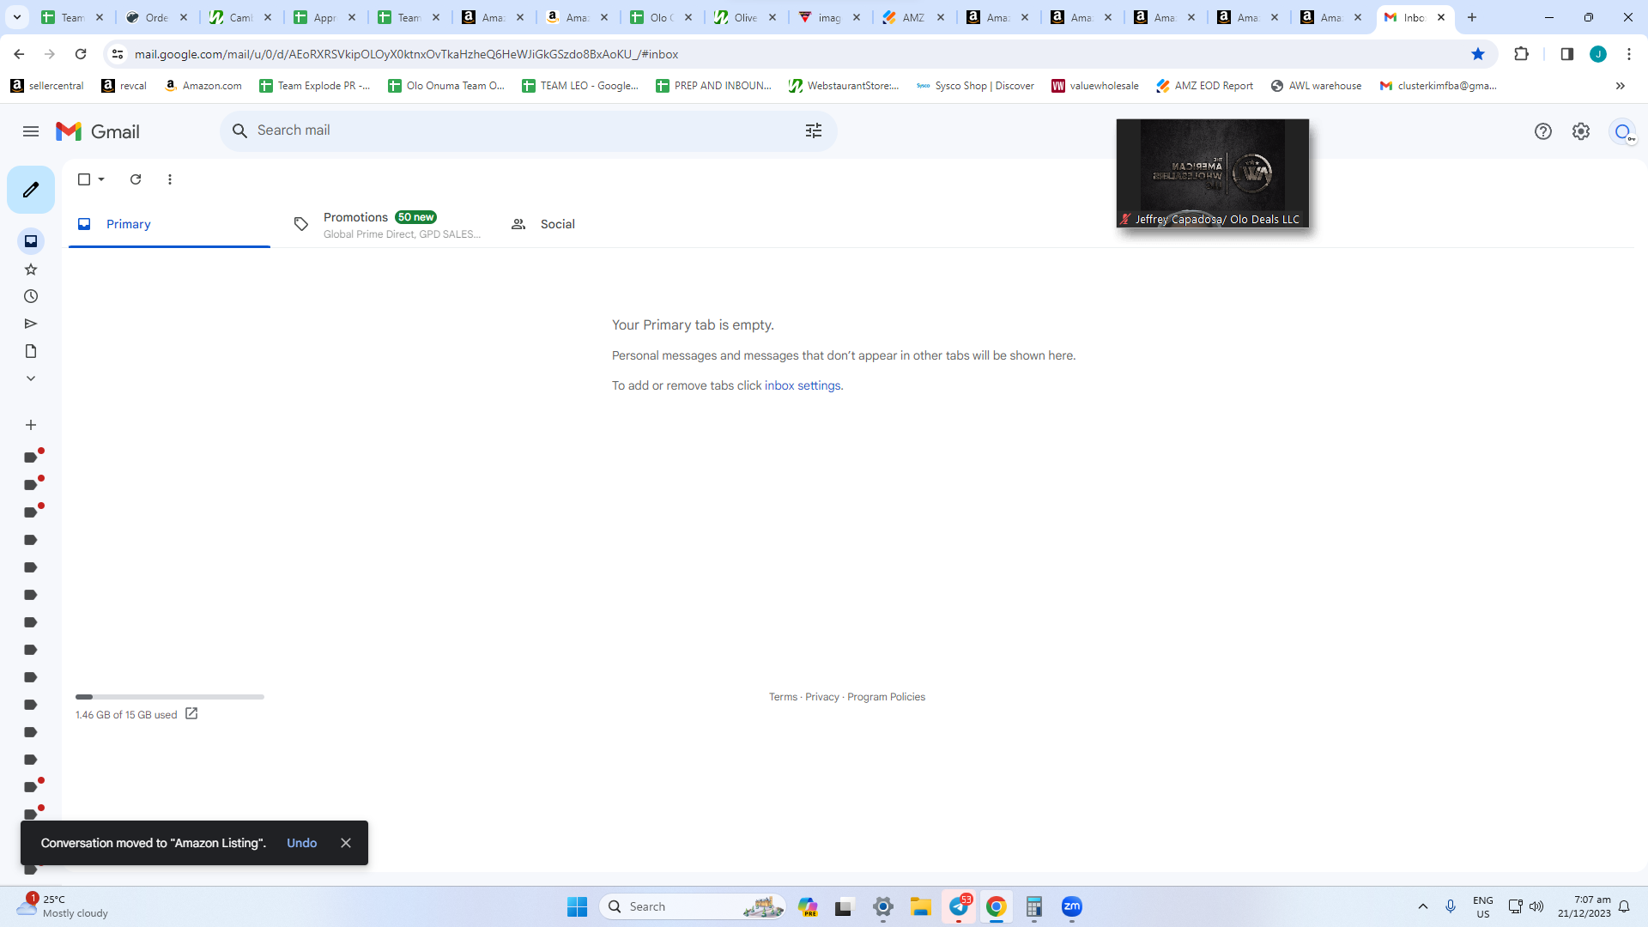Click the Jeffrey Capadosa video thumbnail

[1213, 173]
